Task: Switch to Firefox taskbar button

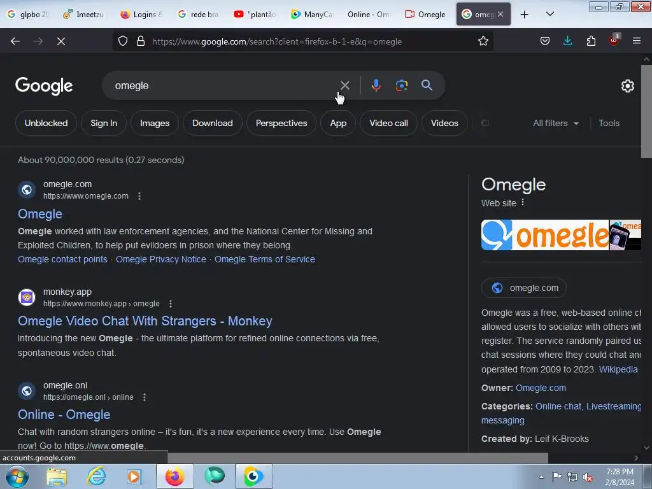Action: pos(174,476)
